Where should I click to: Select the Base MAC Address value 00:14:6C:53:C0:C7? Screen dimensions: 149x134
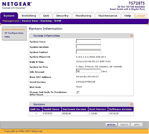coord(87,76)
